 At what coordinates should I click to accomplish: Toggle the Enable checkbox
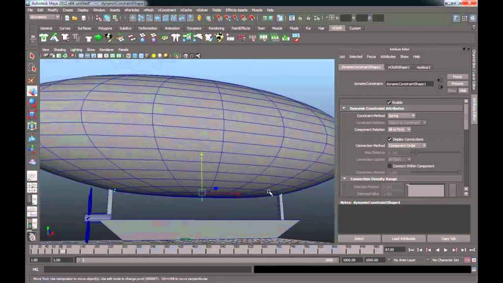click(389, 102)
